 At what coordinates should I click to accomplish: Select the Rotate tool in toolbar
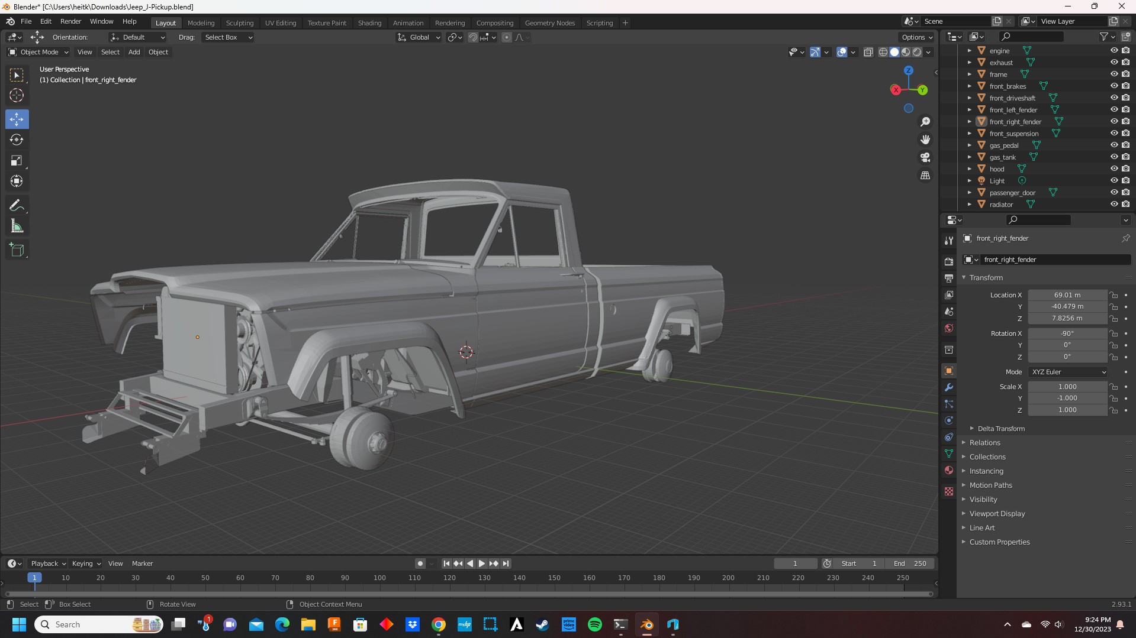(17, 140)
